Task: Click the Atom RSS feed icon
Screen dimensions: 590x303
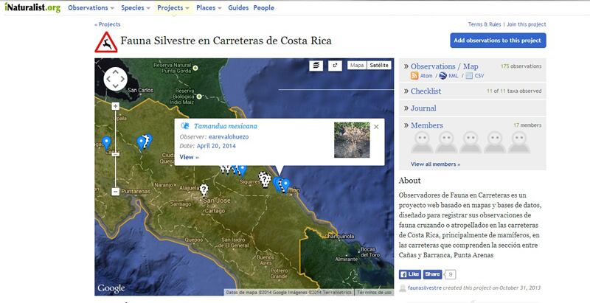Action: 415,76
